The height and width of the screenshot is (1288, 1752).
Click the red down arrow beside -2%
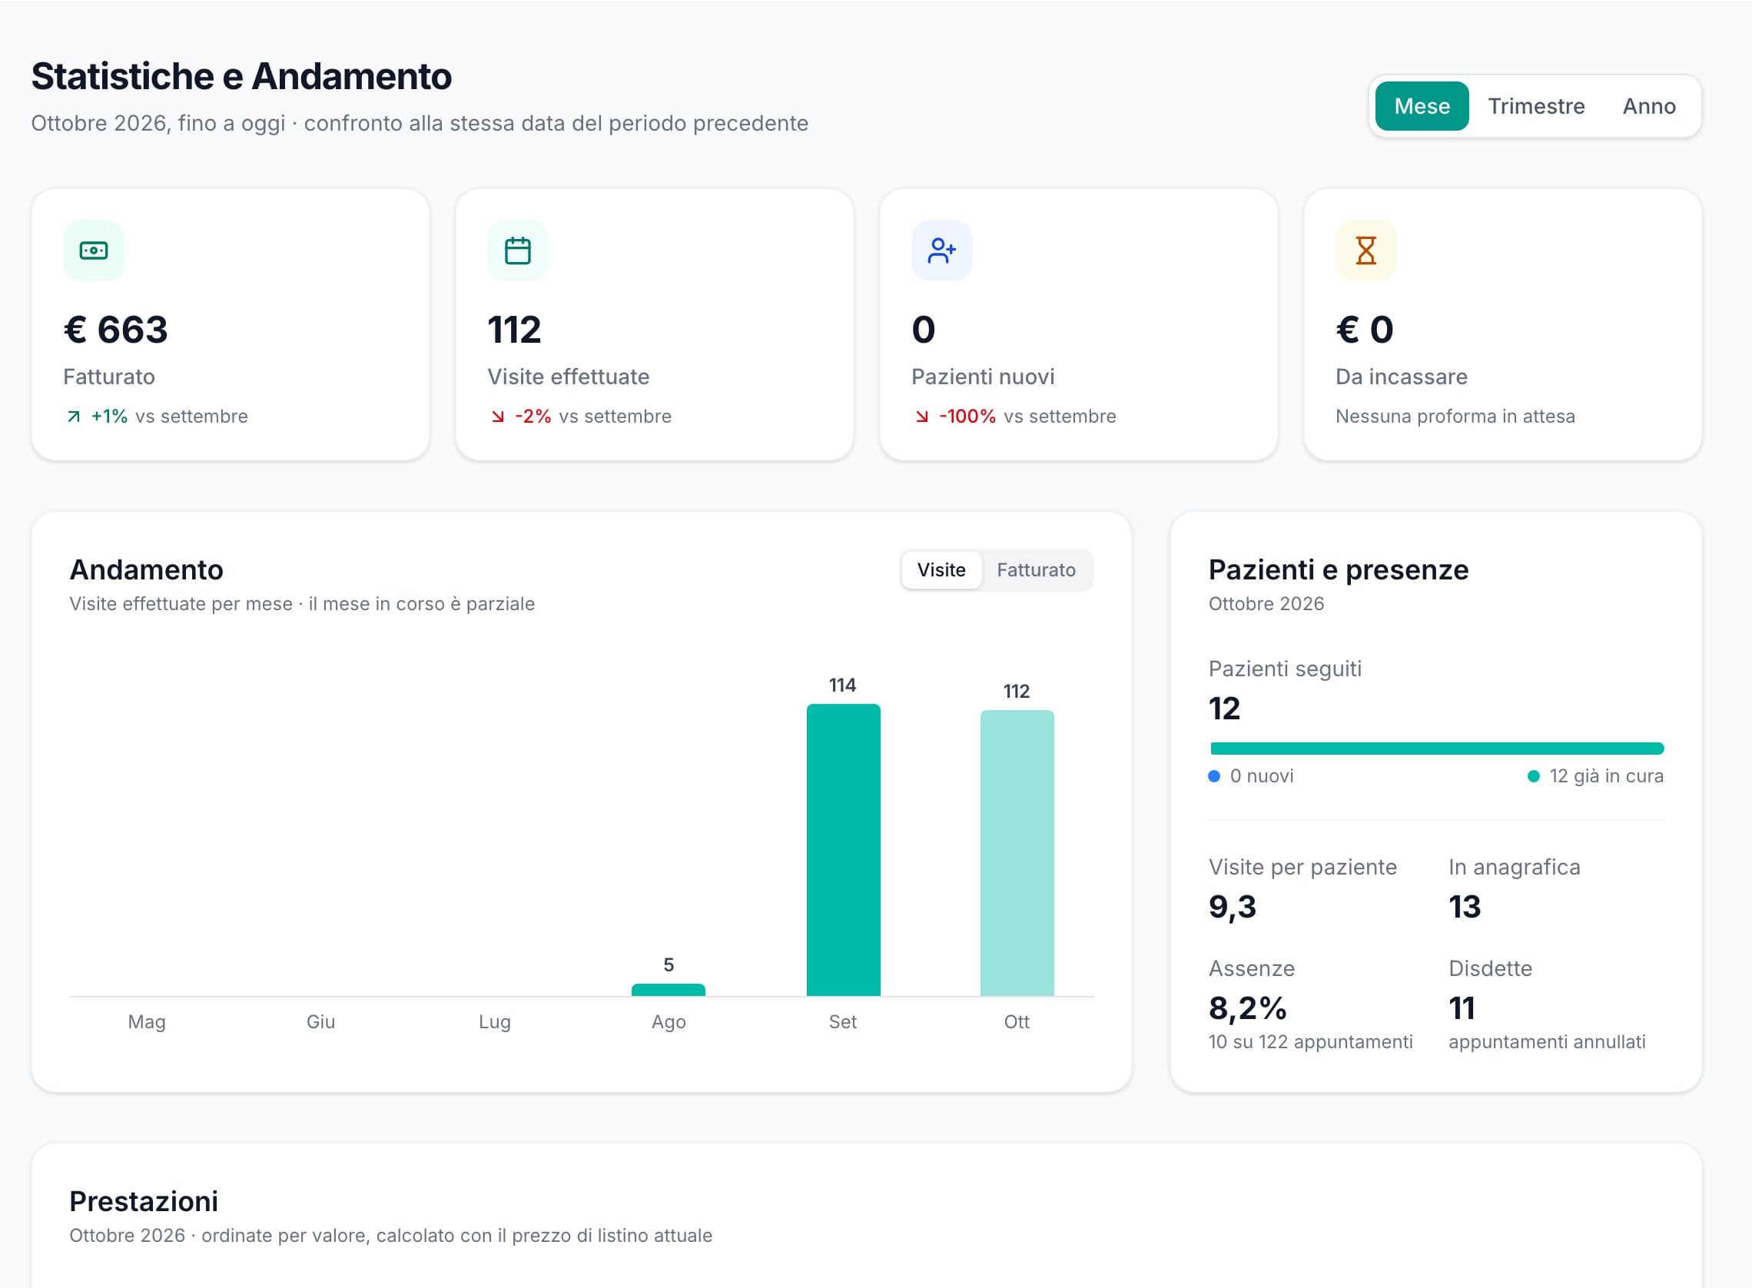(498, 417)
